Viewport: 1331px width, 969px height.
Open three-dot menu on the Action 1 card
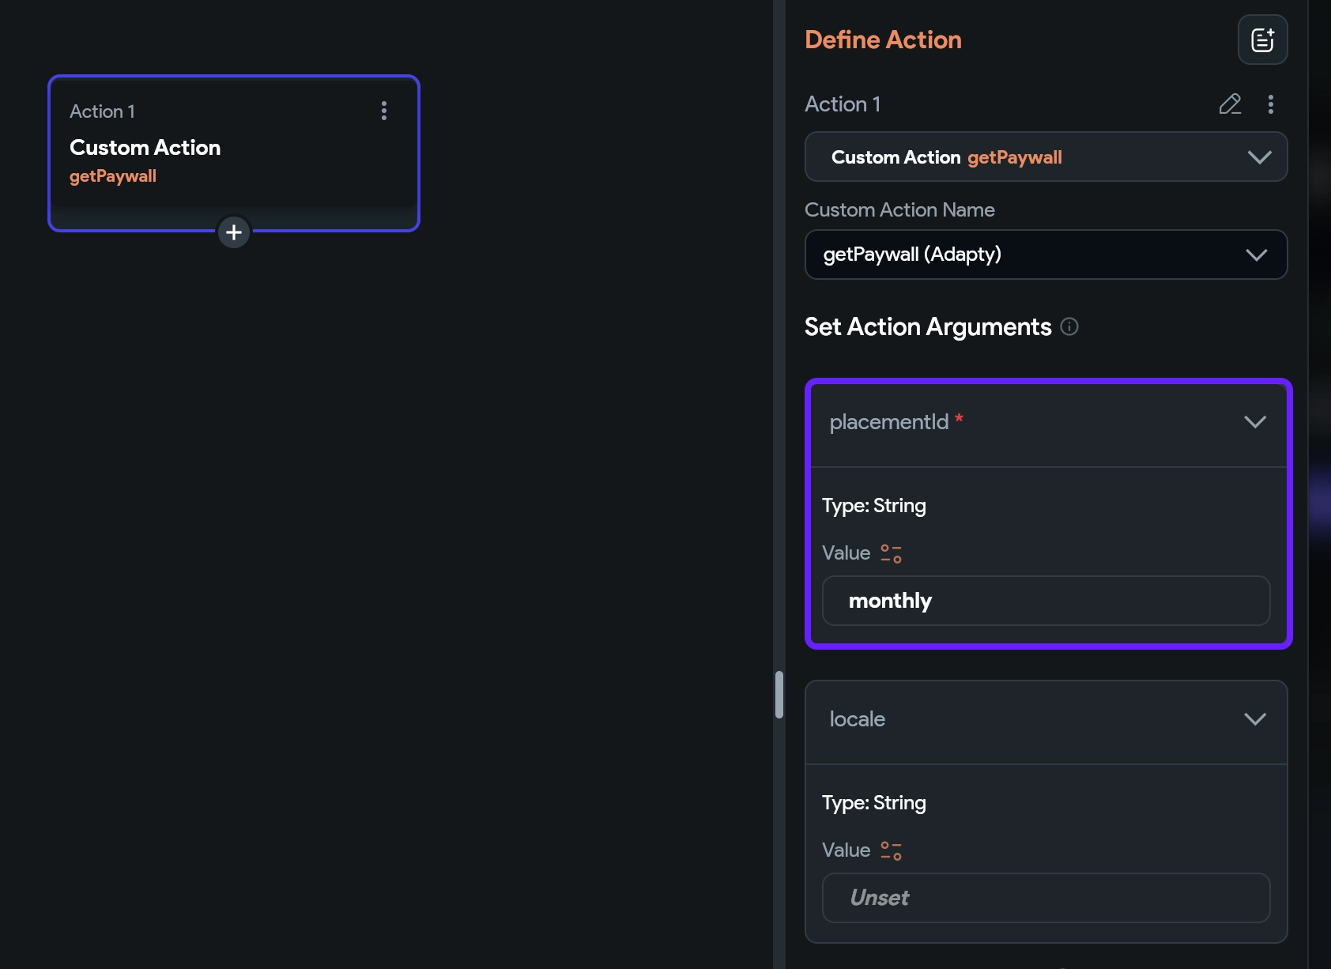[x=384, y=111]
